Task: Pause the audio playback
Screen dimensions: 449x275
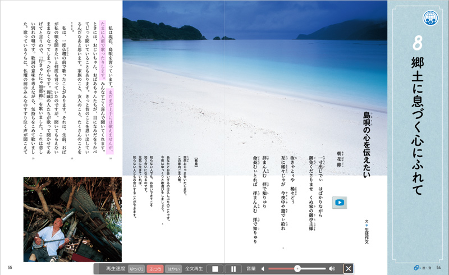Action: point(233,269)
